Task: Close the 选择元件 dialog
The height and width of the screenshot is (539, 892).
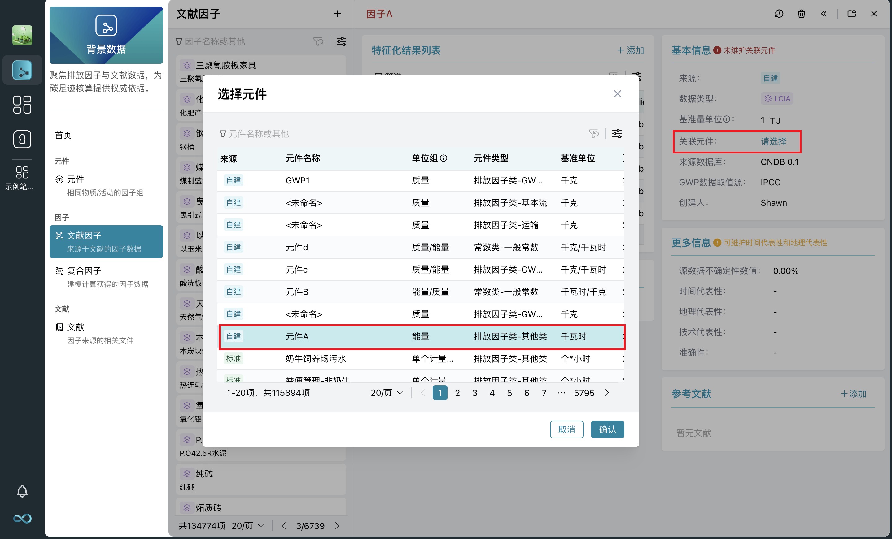Action: coord(617,94)
